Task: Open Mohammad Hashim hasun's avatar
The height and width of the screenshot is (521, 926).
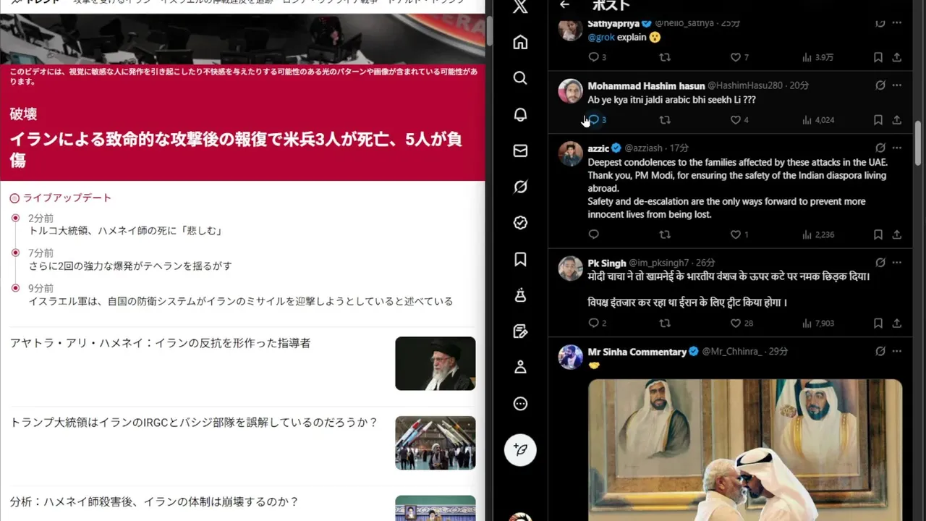Action: coord(571,90)
